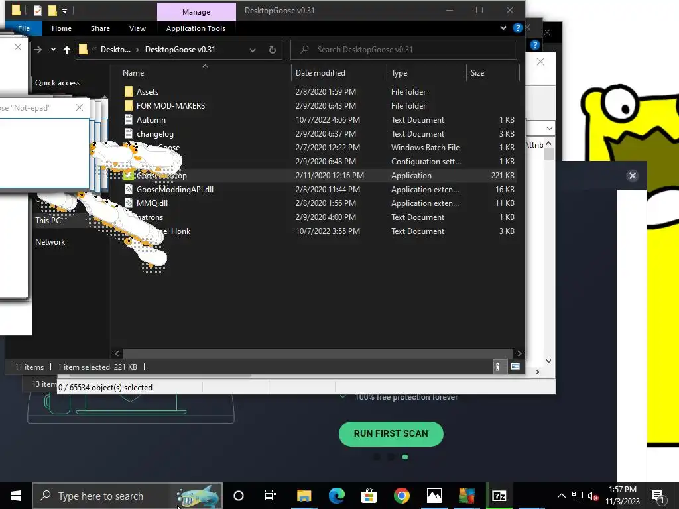The width and height of the screenshot is (679, 509).
Task: Refresh the DesktopGoose folder view
Action: point(273,50)
